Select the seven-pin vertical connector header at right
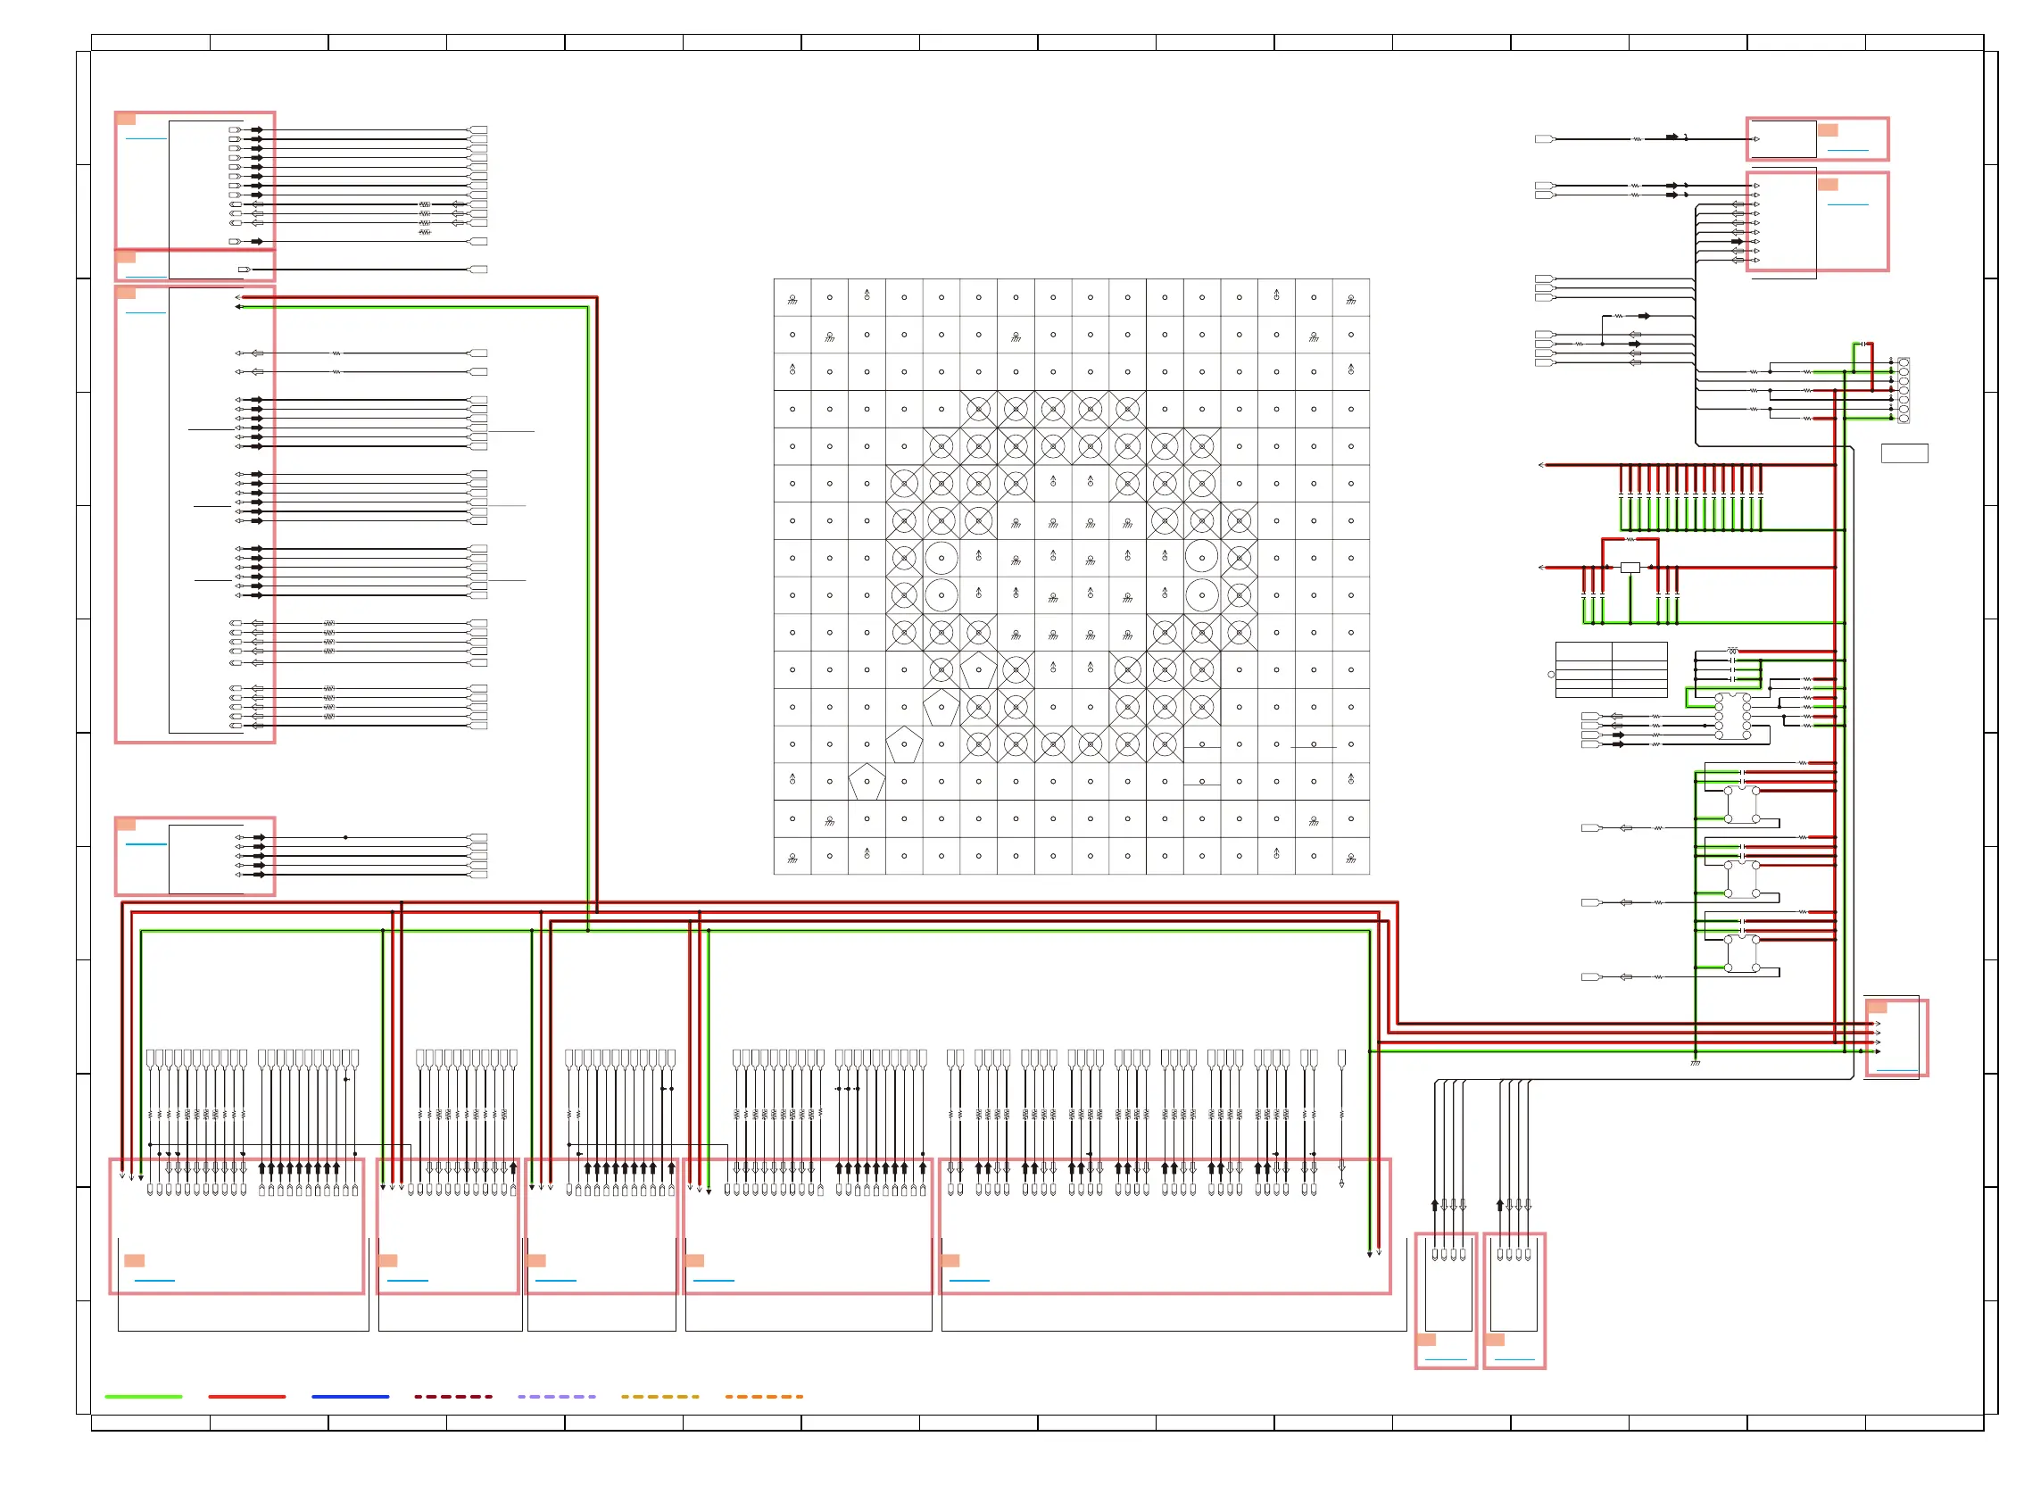The height and width of the screenshot is (1503, 2024). point(1903,390)
